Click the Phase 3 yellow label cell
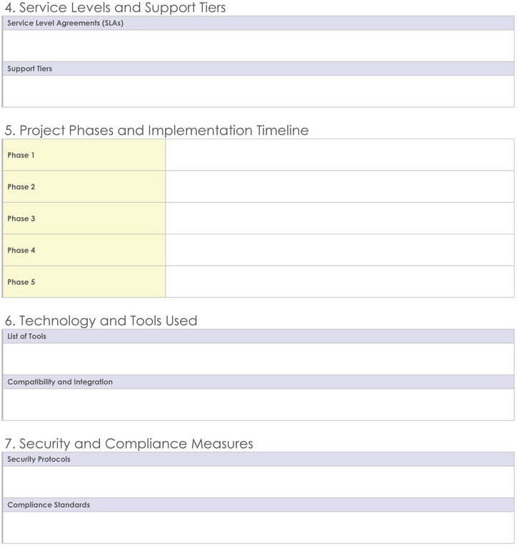 pyautogui.click(x=84, y=219)
